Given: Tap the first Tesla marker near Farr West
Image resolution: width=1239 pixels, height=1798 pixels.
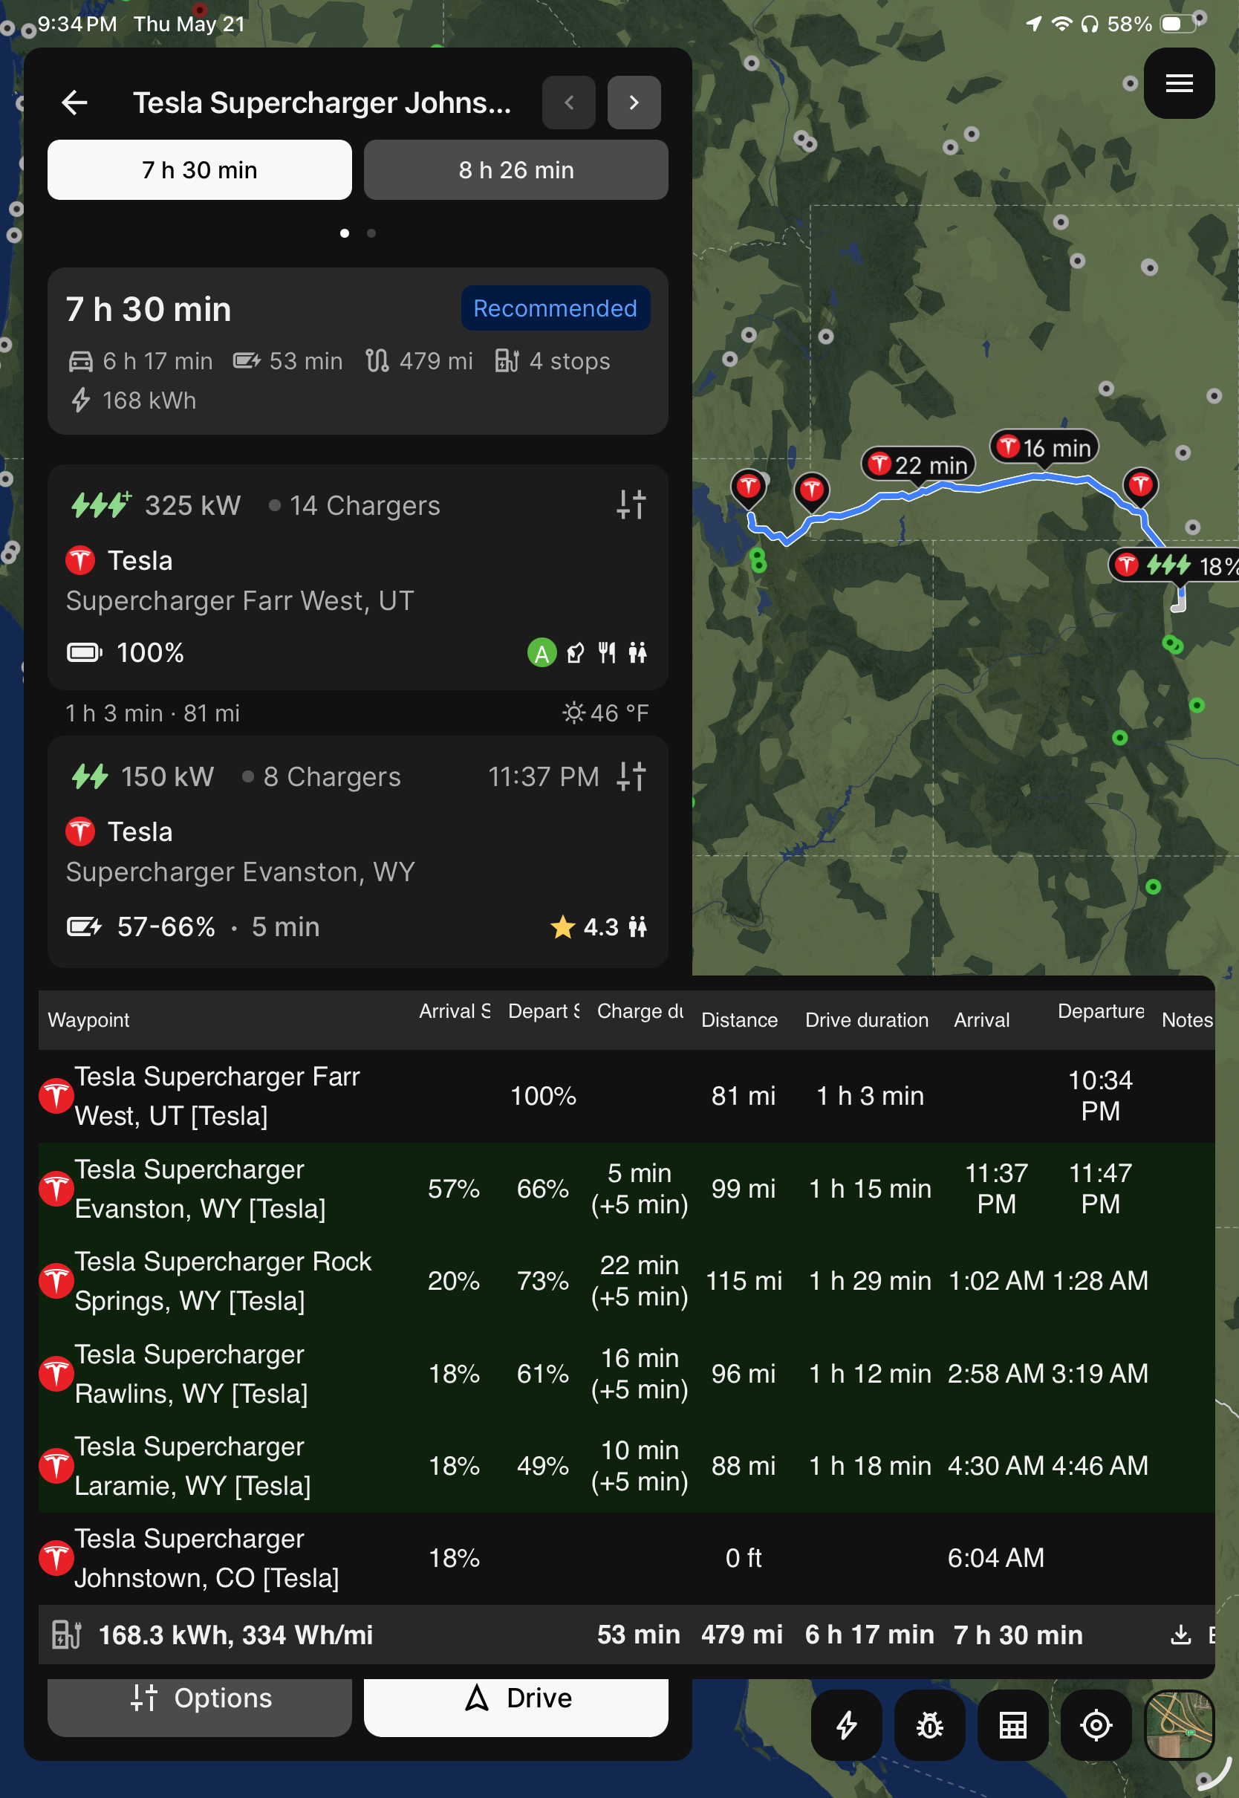Looking at the screenshot, I should (x=748, y=489).
